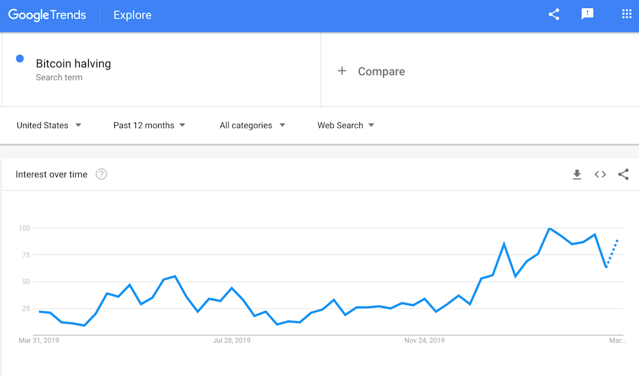Edit the Bitcoin halving search term

click(x=74, y=63)
